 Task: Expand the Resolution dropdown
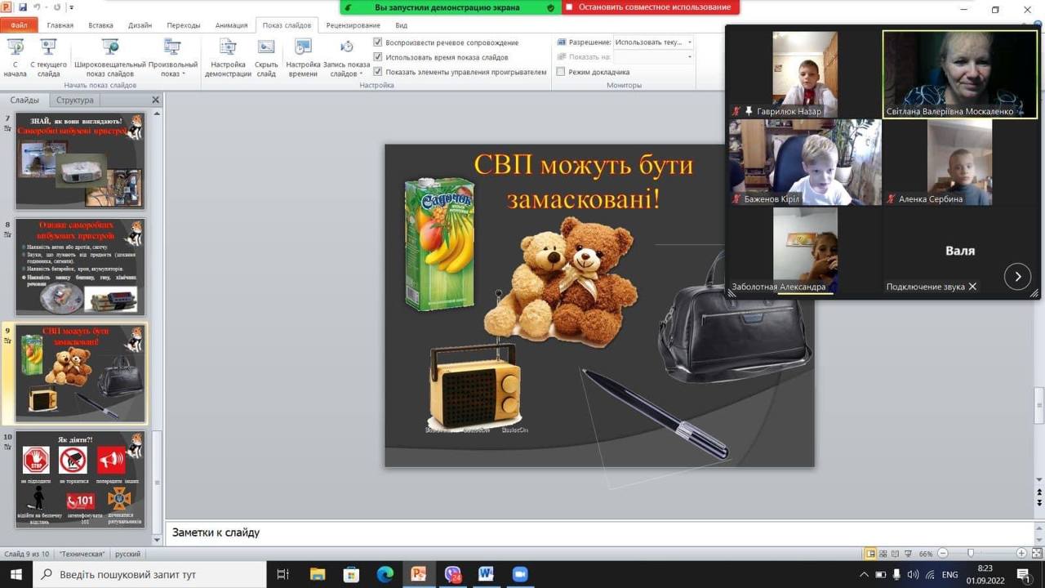[689, 42]
